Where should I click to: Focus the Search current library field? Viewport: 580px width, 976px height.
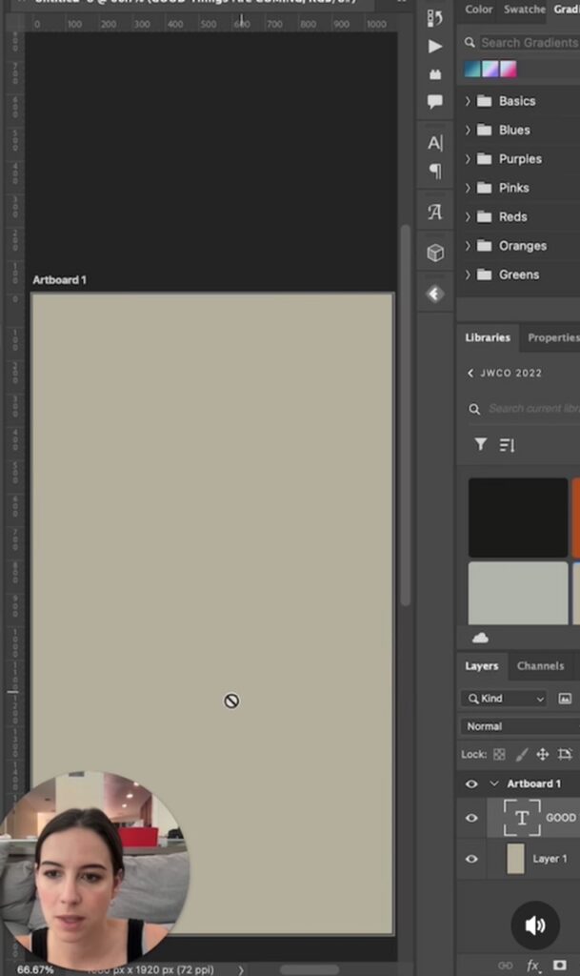pyautogui.click(x=533, y=409)
